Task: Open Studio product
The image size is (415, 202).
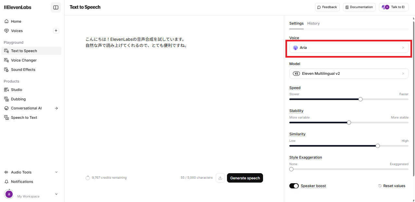Action: (x=31, y=90)
